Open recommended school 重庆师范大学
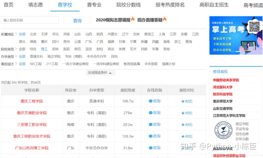263x158 pixels. click(222, 101)
